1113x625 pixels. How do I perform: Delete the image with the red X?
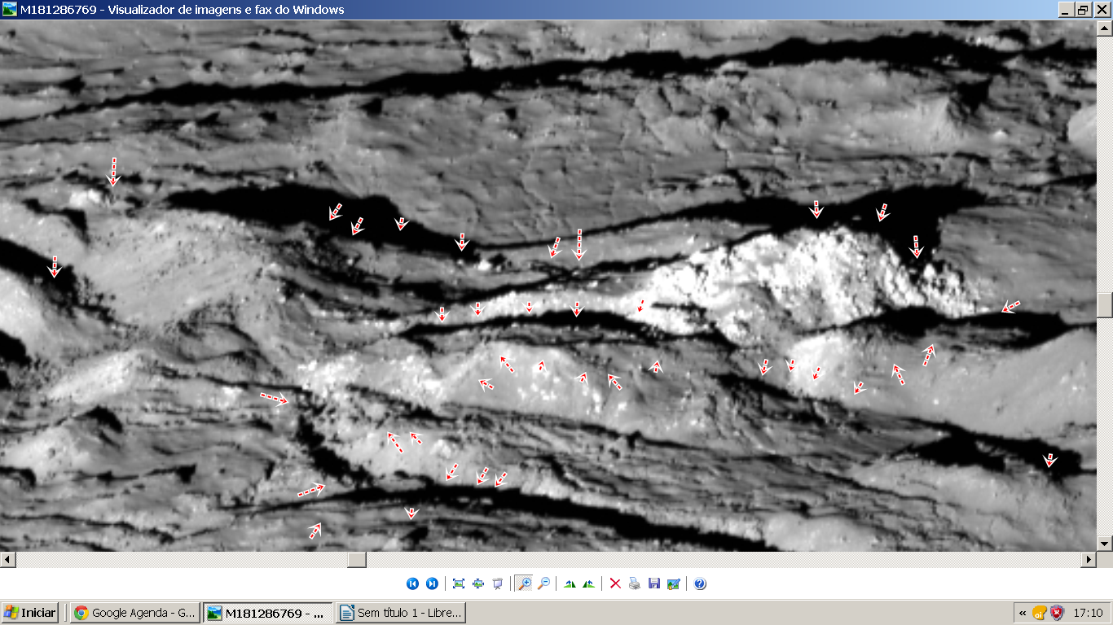615,583
